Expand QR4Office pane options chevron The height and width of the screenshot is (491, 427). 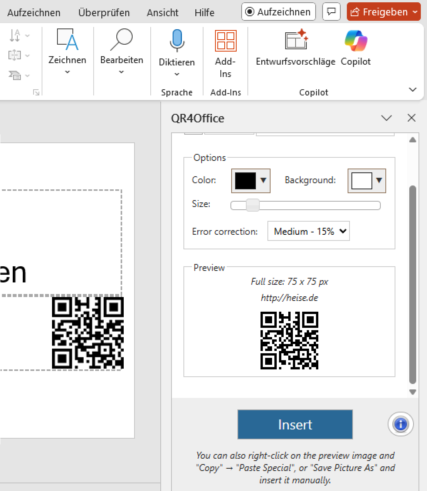386,118
